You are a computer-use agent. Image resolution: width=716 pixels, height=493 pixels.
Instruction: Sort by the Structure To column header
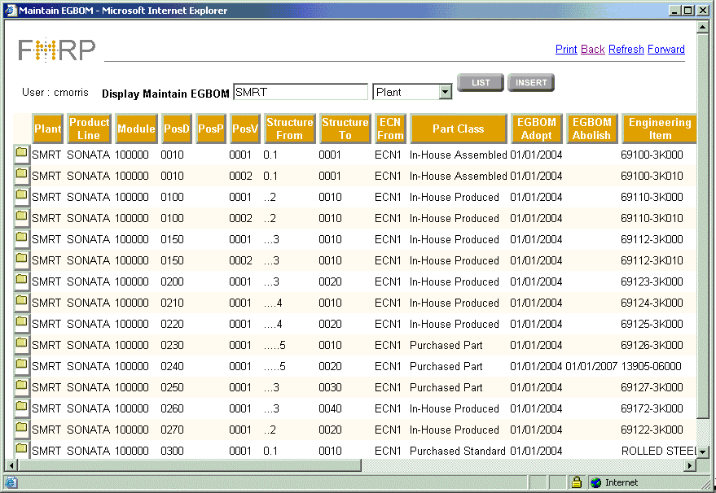pos(345,129)
